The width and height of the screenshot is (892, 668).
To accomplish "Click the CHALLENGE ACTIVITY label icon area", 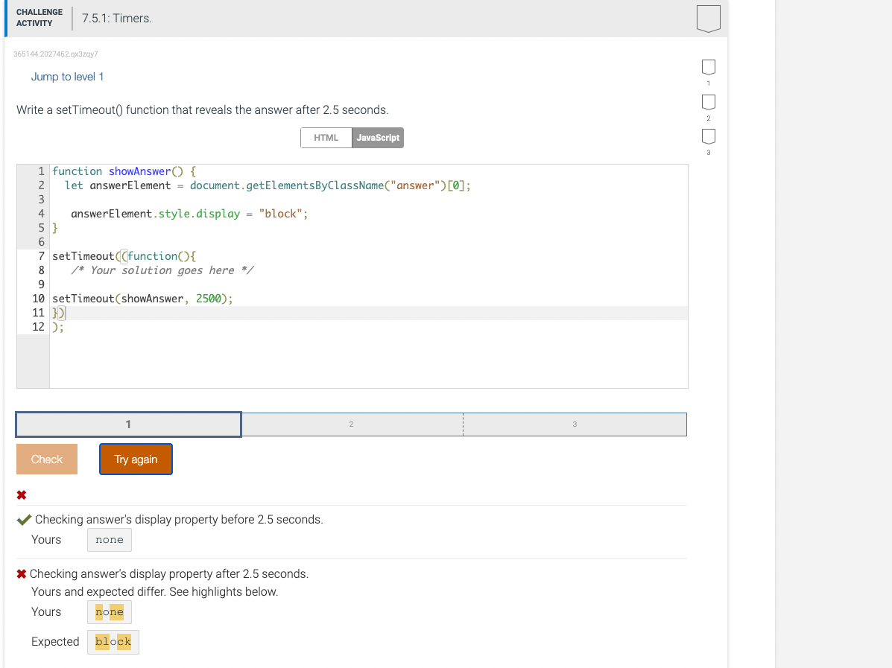I will (39, 16).
